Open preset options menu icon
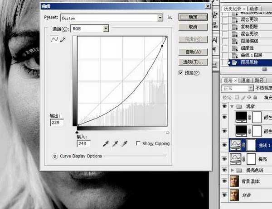The height and width of the screenshot is (209, 272). click(170, 17)
